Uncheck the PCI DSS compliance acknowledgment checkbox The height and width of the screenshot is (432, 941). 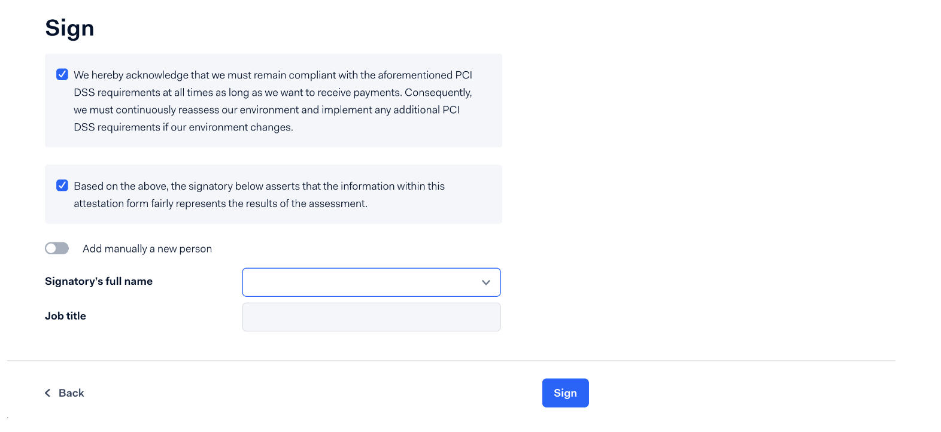[x=62, y=75]
